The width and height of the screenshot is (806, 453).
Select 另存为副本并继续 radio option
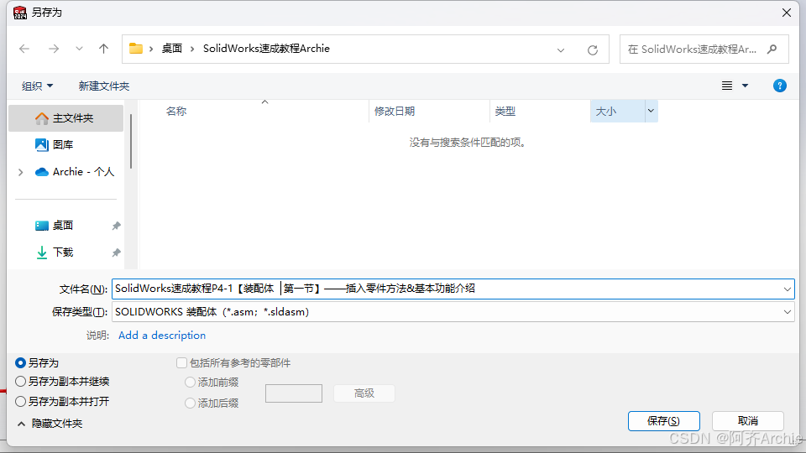[20, 382]
